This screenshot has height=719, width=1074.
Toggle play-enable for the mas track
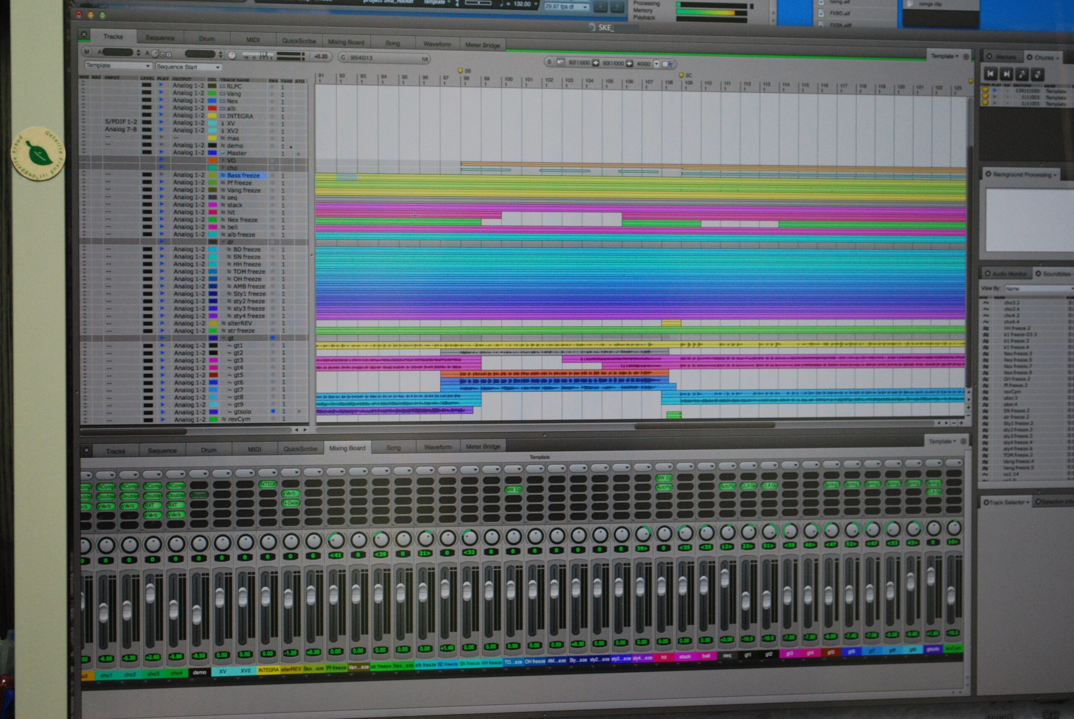click(161, 137)
